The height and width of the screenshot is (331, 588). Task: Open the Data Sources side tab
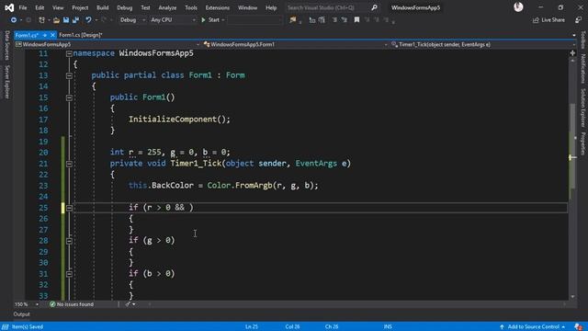pos(7,45)
